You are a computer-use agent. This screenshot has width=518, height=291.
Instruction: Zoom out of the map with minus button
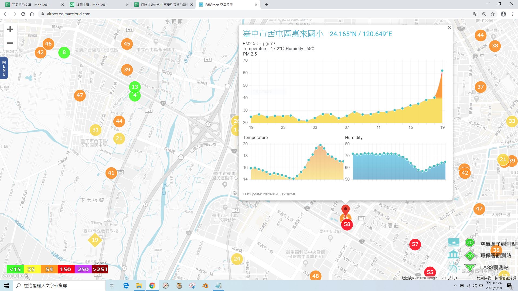click(10, 43)
